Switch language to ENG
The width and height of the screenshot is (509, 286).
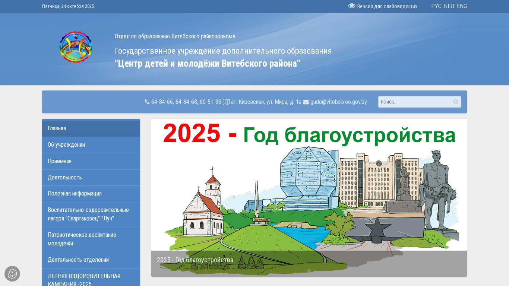[x=462, y=6]
